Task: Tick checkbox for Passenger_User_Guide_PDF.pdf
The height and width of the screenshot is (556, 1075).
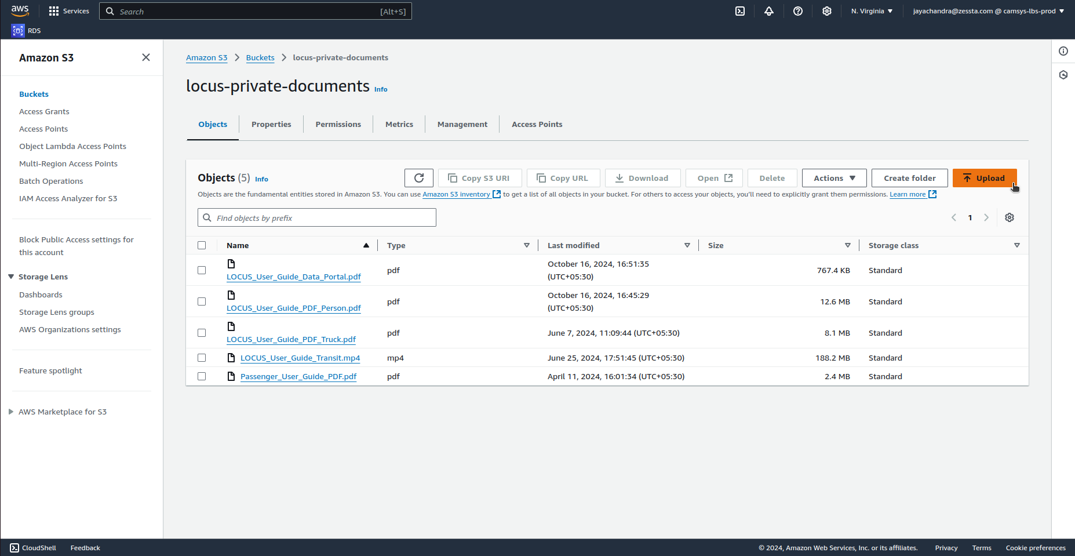Action: [202, 376]
